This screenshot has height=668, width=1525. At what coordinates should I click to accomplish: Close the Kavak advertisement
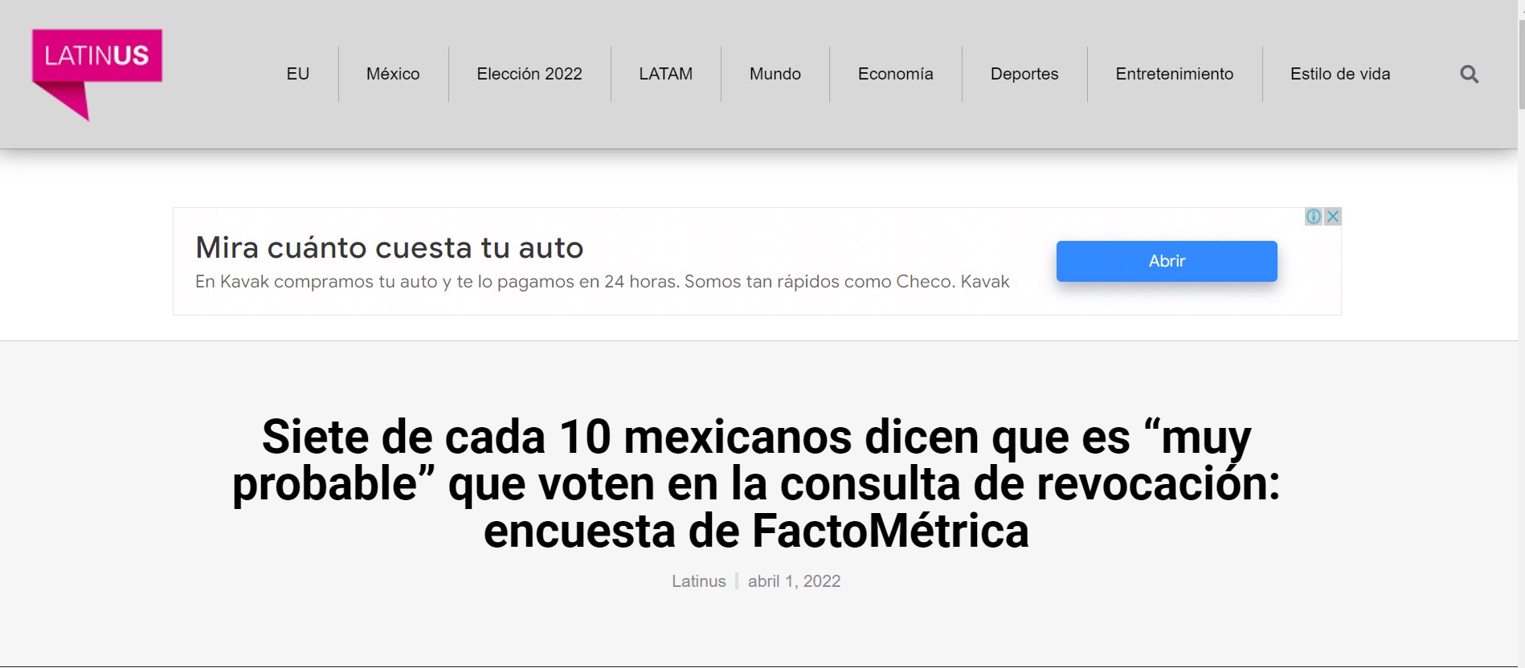1333,217
